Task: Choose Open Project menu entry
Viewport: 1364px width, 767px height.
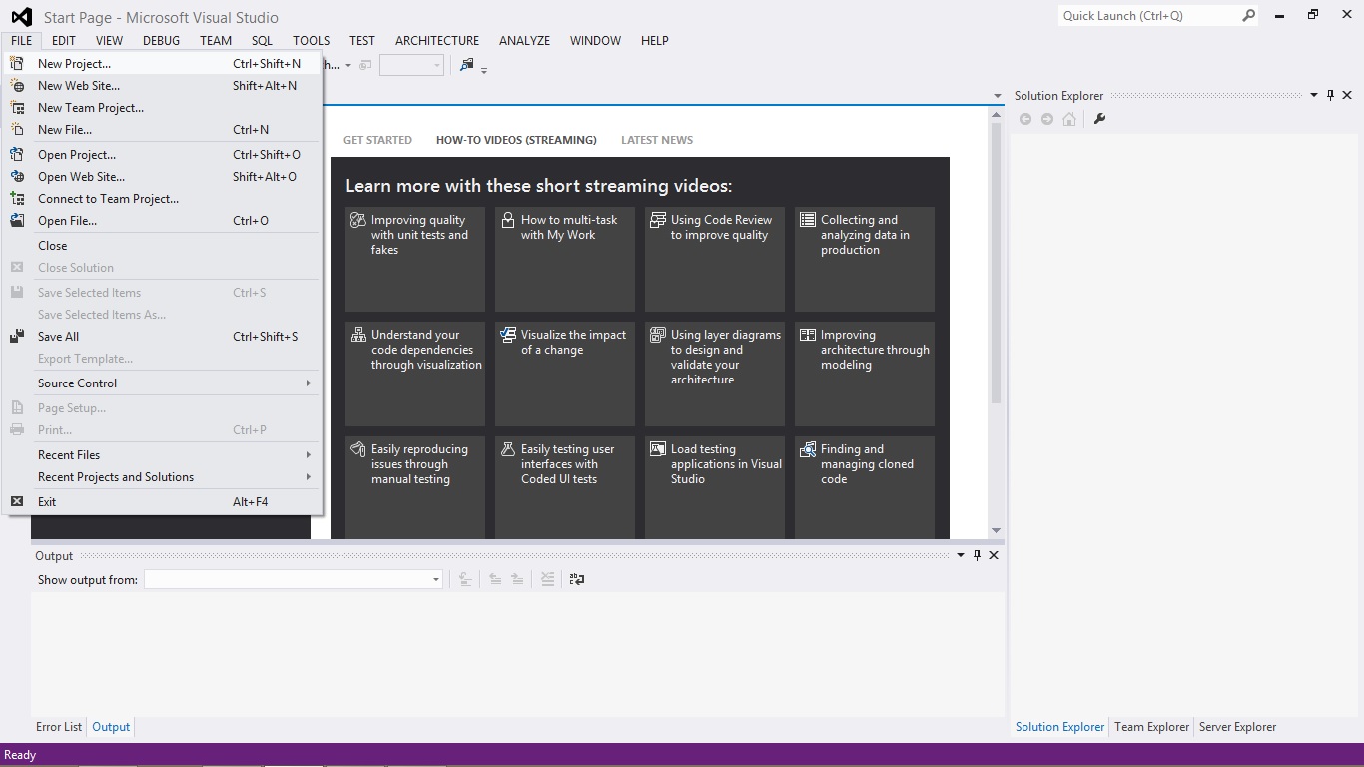Action: pos(162,154)
